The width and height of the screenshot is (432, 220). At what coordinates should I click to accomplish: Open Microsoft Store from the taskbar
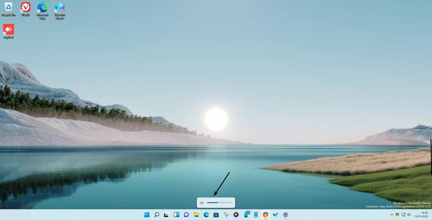click(x=215, y=214)
